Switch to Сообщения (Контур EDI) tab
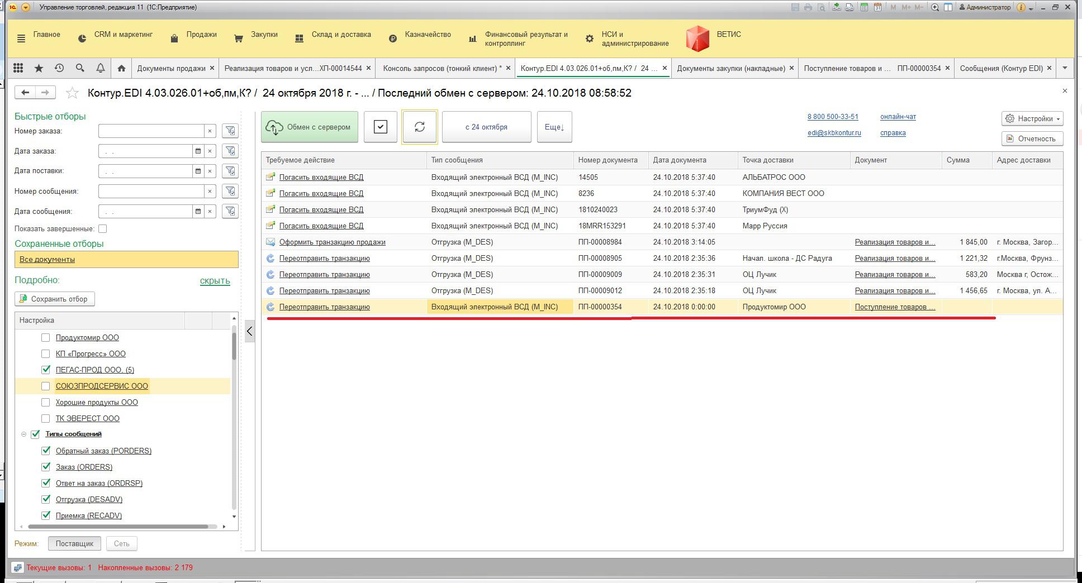 [1001, 68]
